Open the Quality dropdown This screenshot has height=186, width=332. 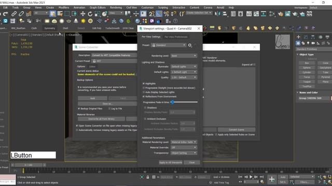click(184, 78)
